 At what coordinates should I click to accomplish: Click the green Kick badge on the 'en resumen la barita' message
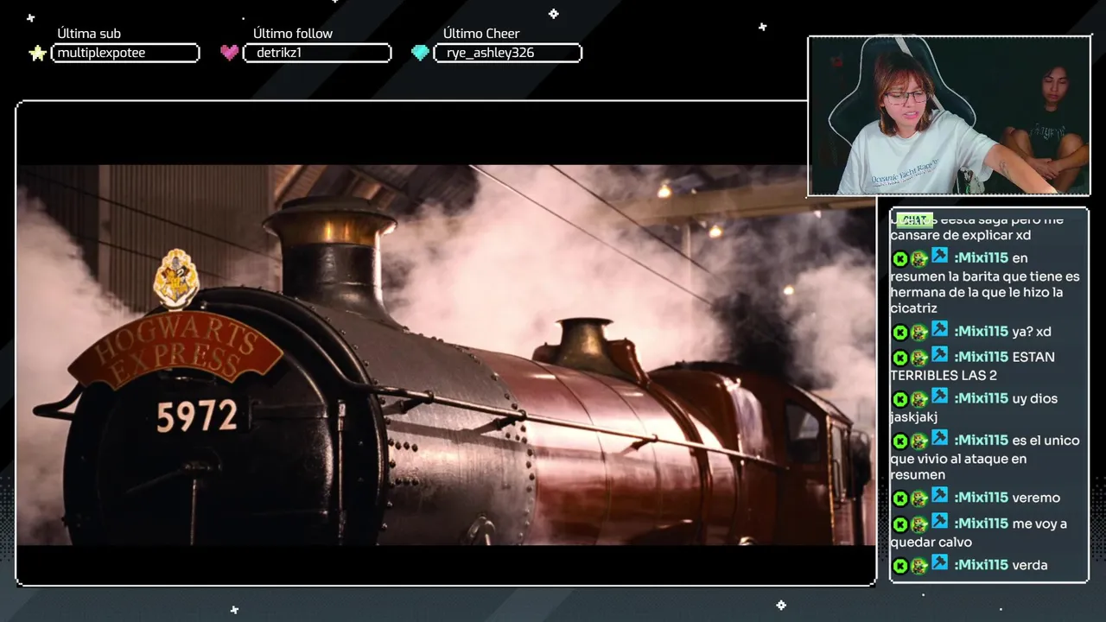coord(899,259)
